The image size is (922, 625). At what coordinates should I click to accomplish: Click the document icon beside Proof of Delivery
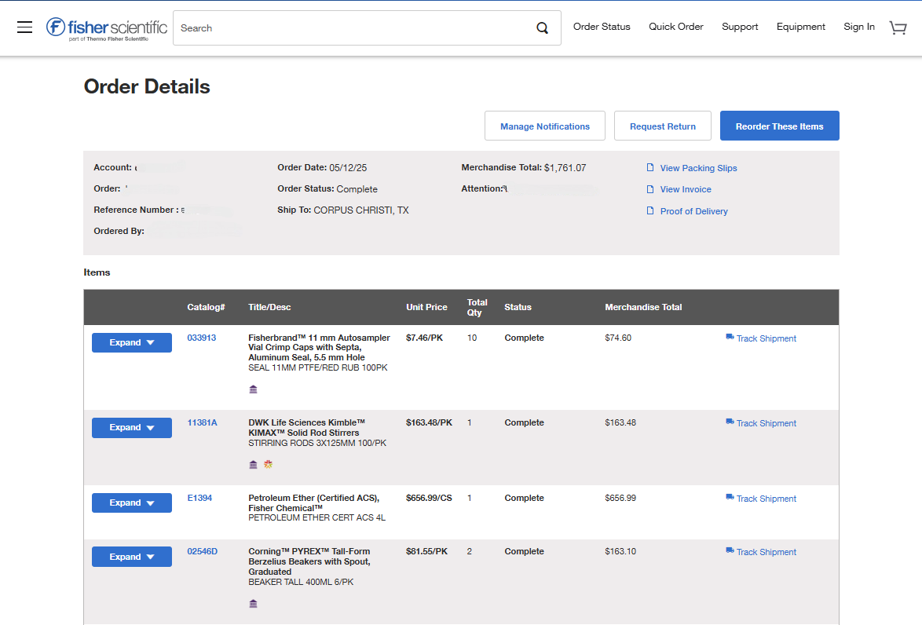pos(650,210)
